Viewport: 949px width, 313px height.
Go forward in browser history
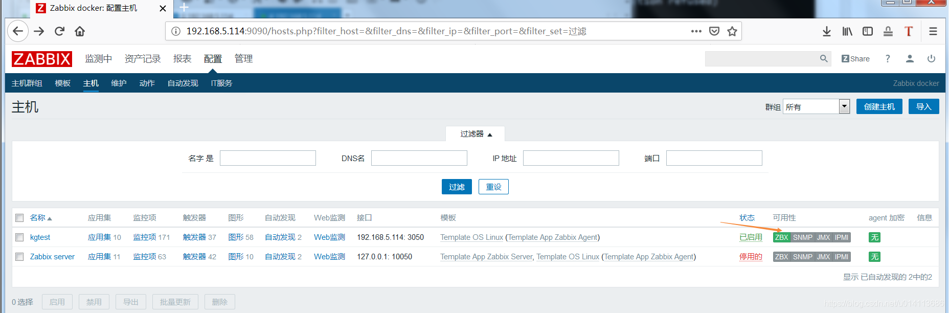pyautogui.click(x=39, y=31)
